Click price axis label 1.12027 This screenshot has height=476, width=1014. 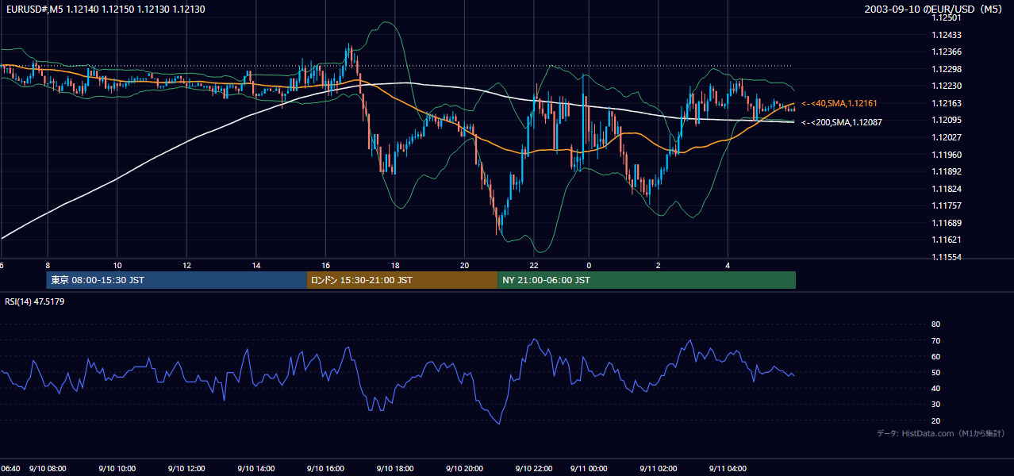(946, 137)
